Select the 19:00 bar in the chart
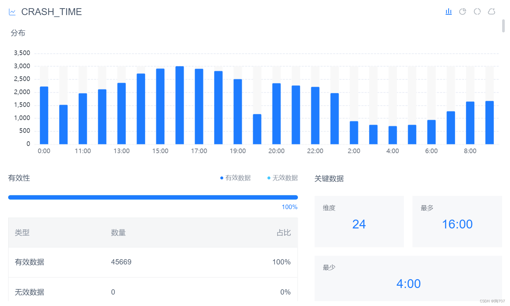 [238, 112]
